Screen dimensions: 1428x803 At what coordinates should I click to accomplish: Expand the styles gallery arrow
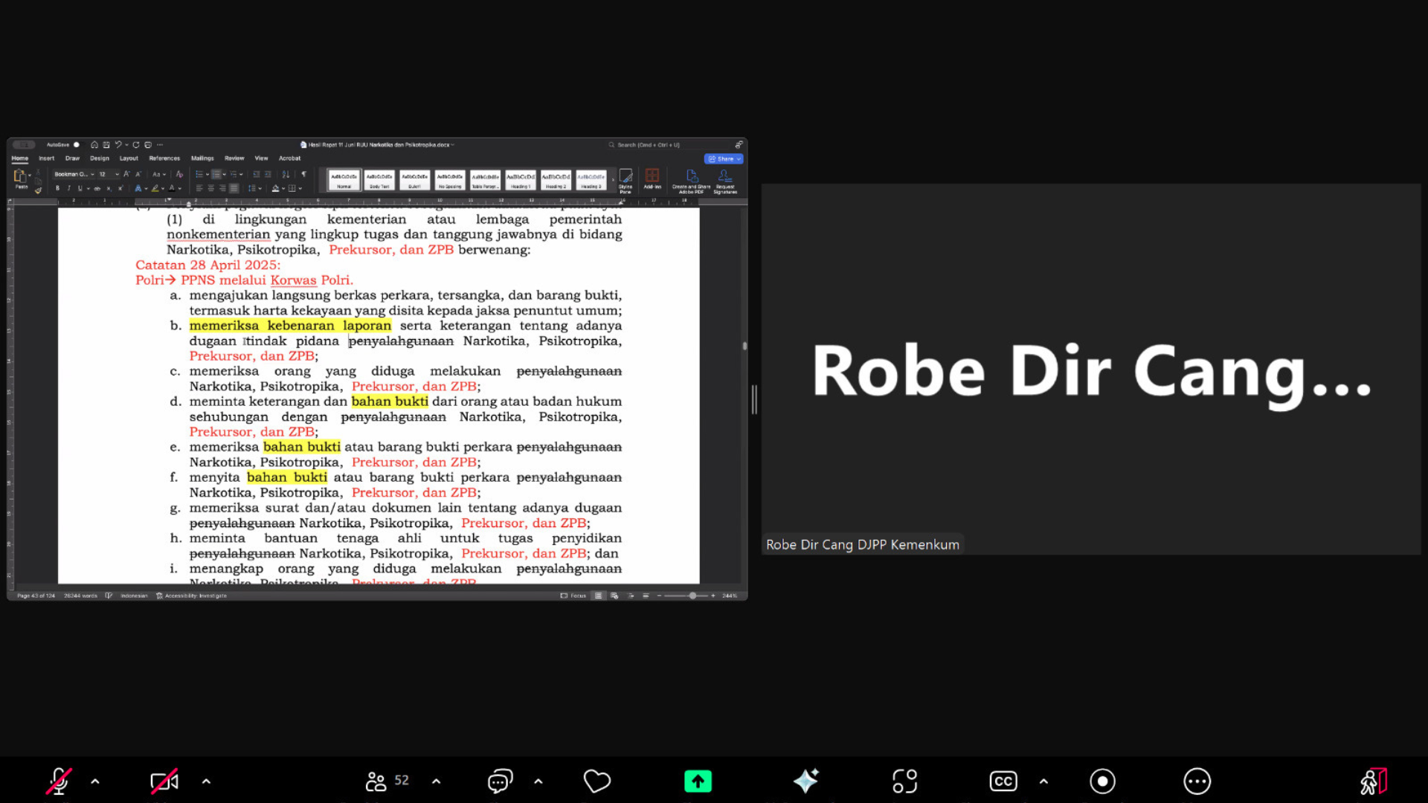click(613, 179)
